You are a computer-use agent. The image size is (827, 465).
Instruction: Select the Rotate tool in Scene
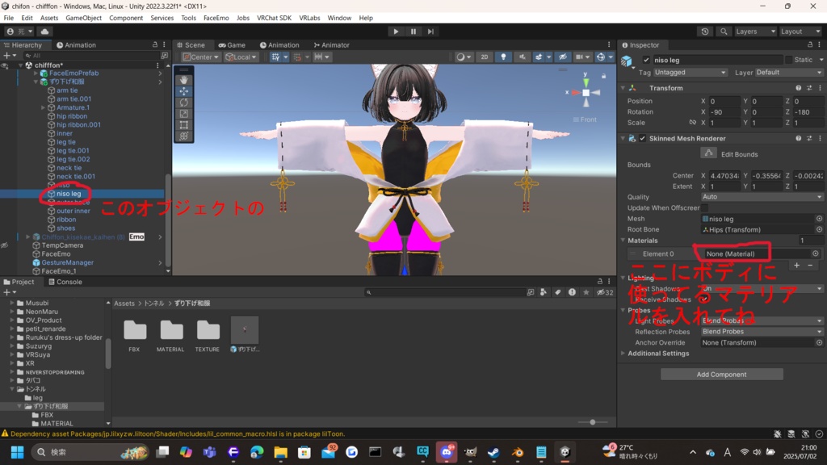coord(183,103)
